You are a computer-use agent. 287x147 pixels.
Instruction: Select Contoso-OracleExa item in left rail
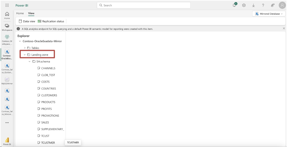[x=7, y=54]
